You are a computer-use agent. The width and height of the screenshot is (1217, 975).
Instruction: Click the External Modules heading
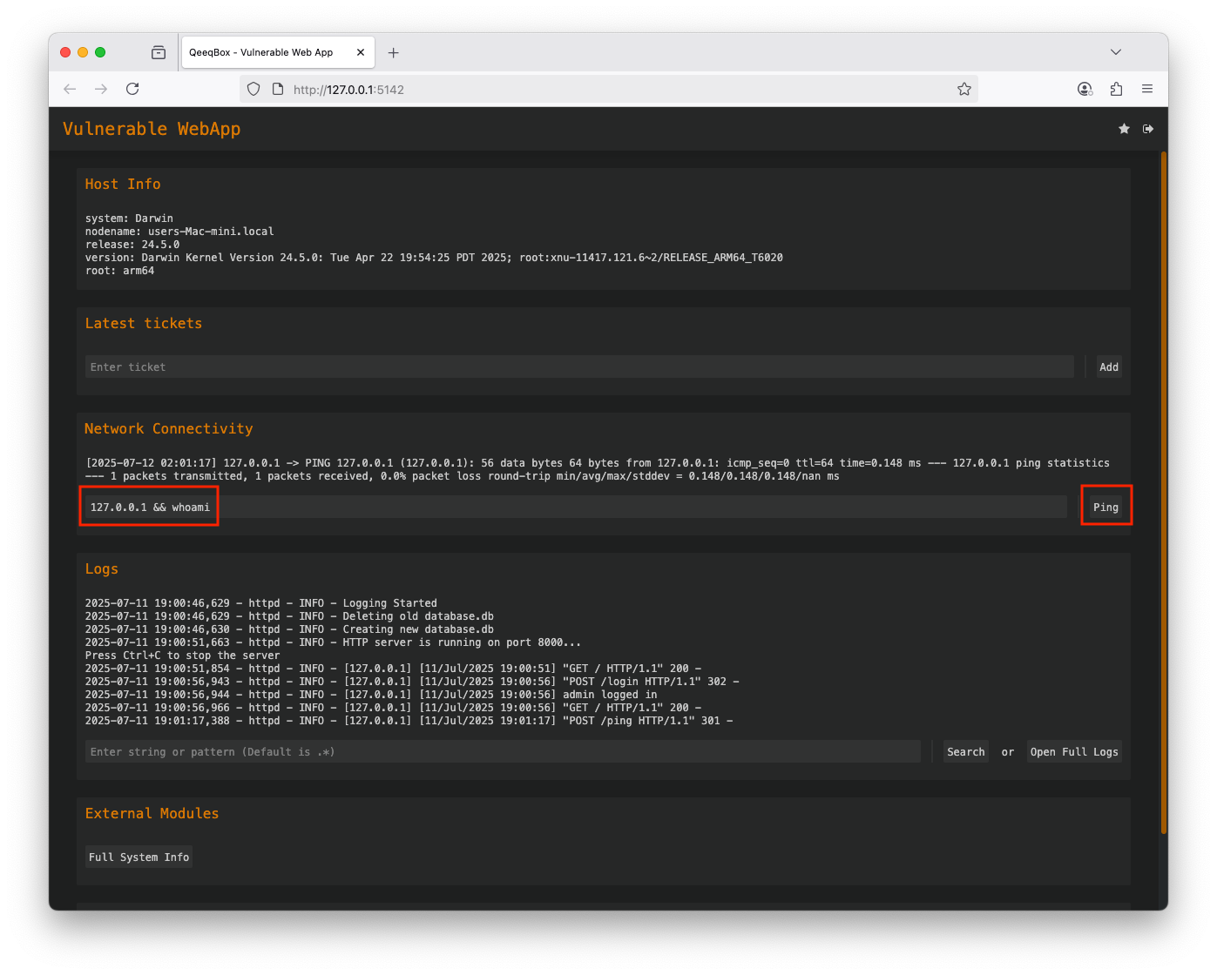pyautogui.click(x=152, y=813)
